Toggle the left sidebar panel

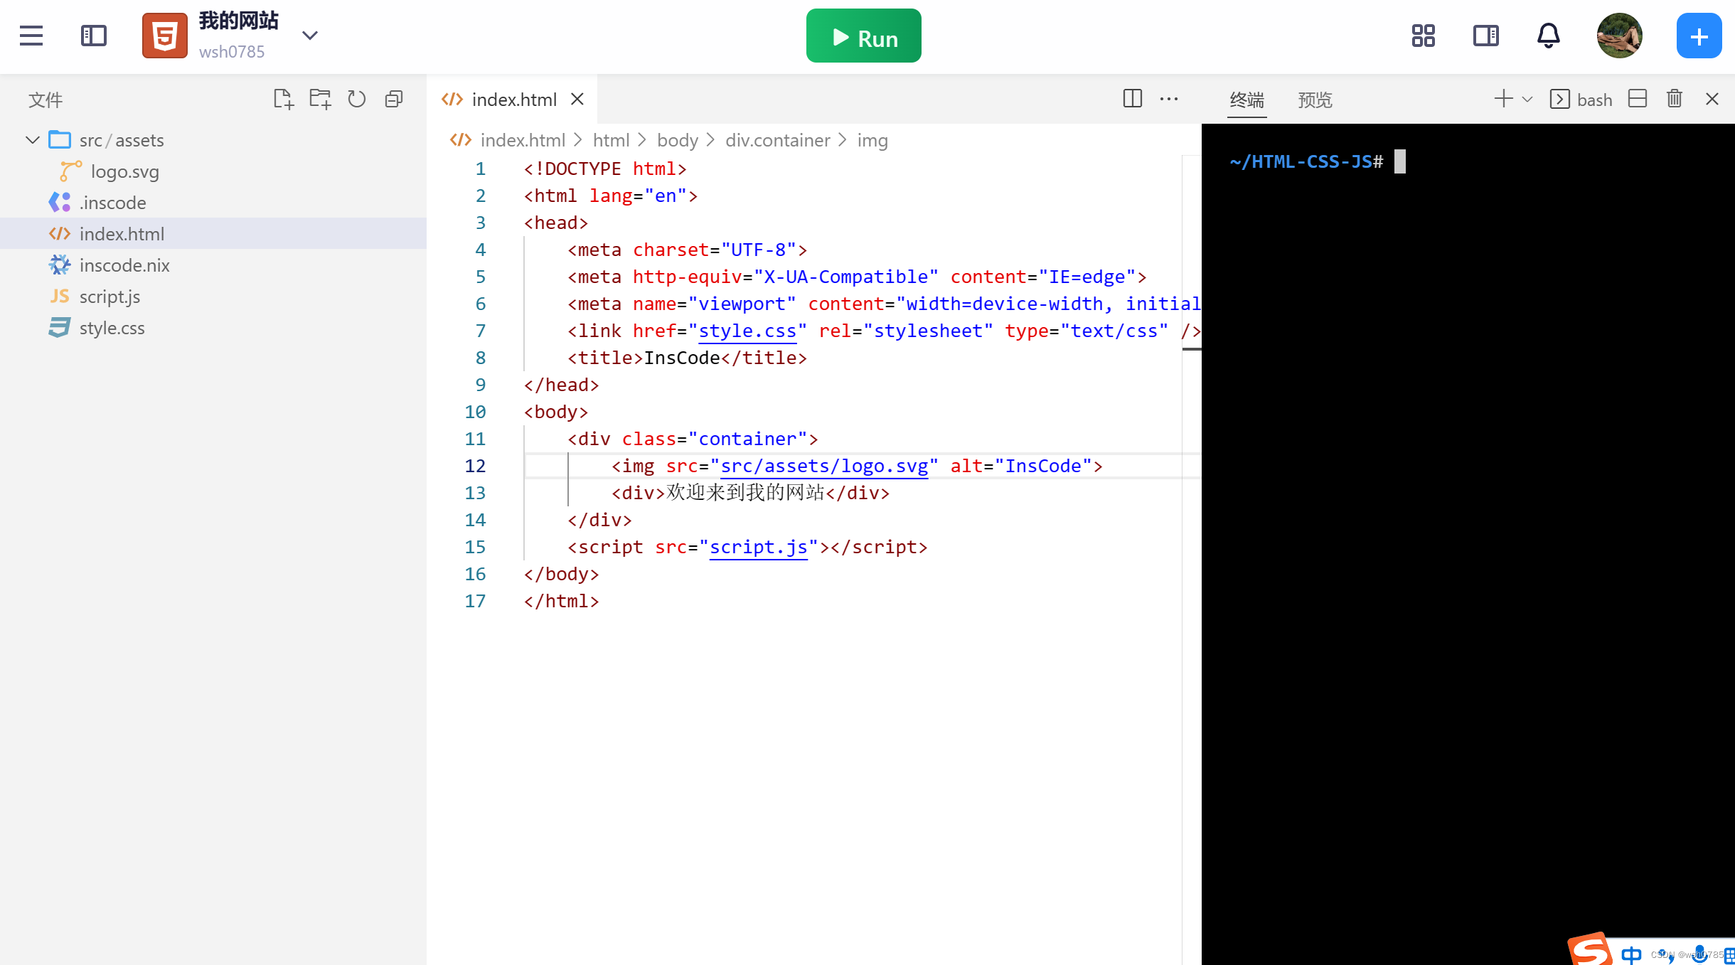(94, 36)
